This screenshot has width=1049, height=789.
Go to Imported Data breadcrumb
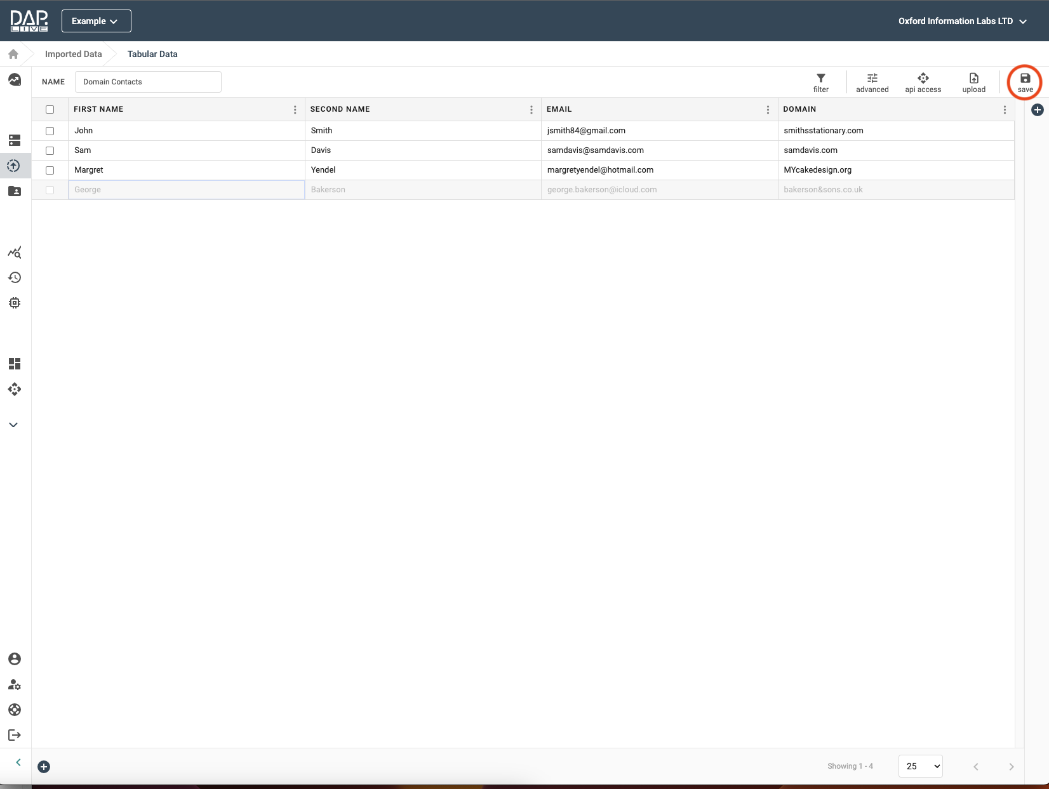(73, 54)
